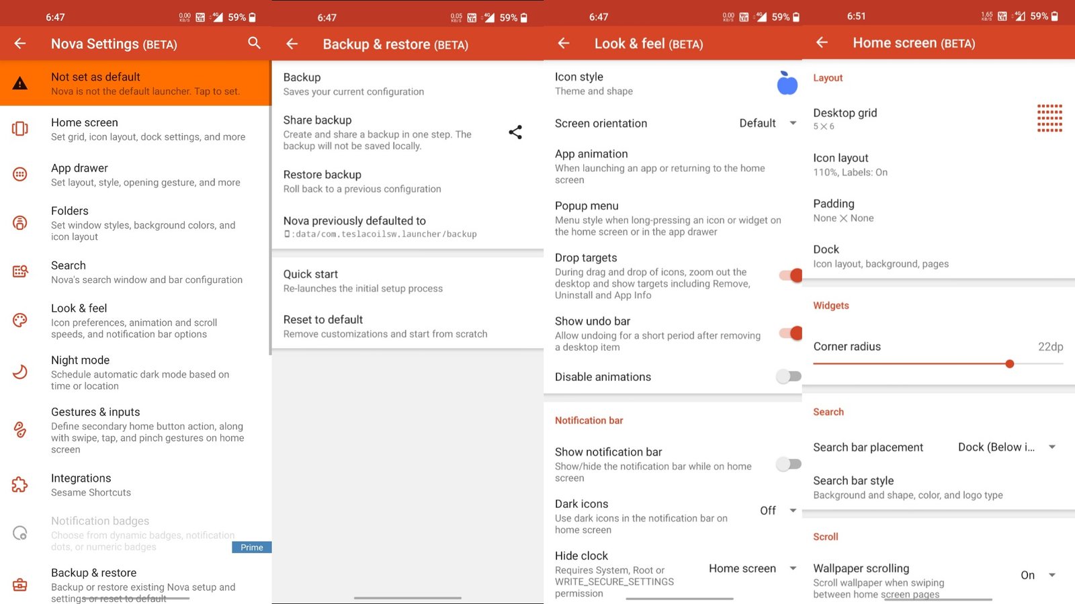
Task: Tap the Home screen settings icon
Action: [20, 128]
